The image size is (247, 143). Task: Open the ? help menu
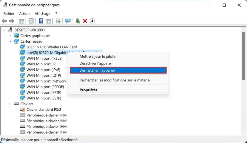[56, 14]
